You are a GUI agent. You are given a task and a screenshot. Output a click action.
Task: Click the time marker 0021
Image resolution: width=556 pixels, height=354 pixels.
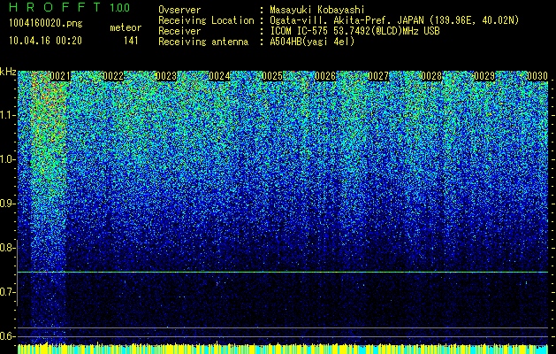(x=60, y=76)
